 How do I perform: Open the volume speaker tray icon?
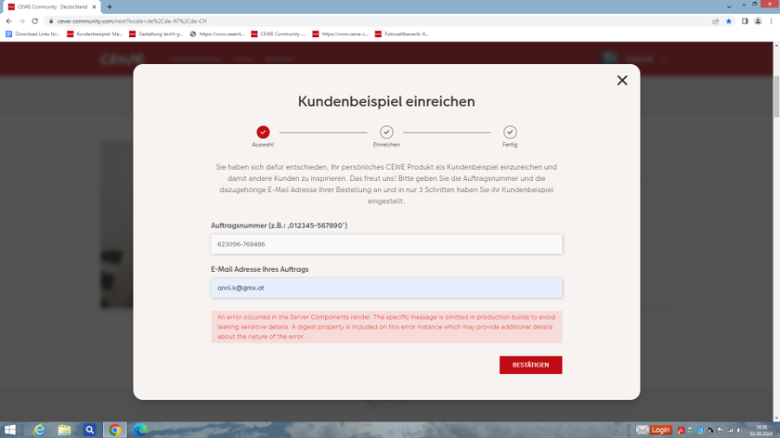point(740,430)
